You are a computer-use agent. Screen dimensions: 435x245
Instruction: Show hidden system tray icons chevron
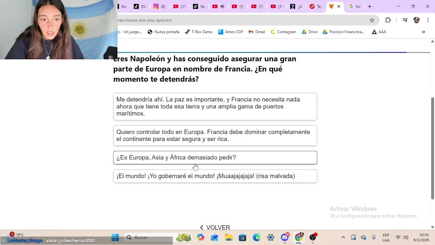pos(343,238)
